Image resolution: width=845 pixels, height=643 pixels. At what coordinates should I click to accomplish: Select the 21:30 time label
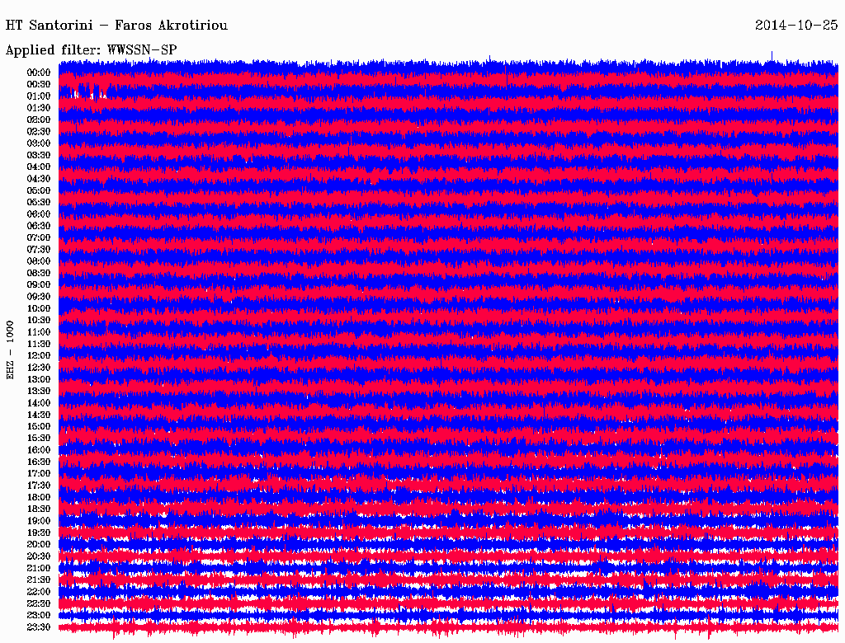click(x=39, y=580)
